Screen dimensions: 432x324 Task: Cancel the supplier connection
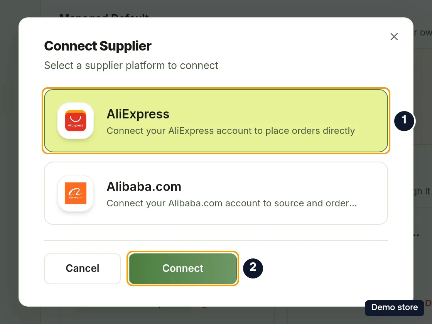(x=83, y=268)
